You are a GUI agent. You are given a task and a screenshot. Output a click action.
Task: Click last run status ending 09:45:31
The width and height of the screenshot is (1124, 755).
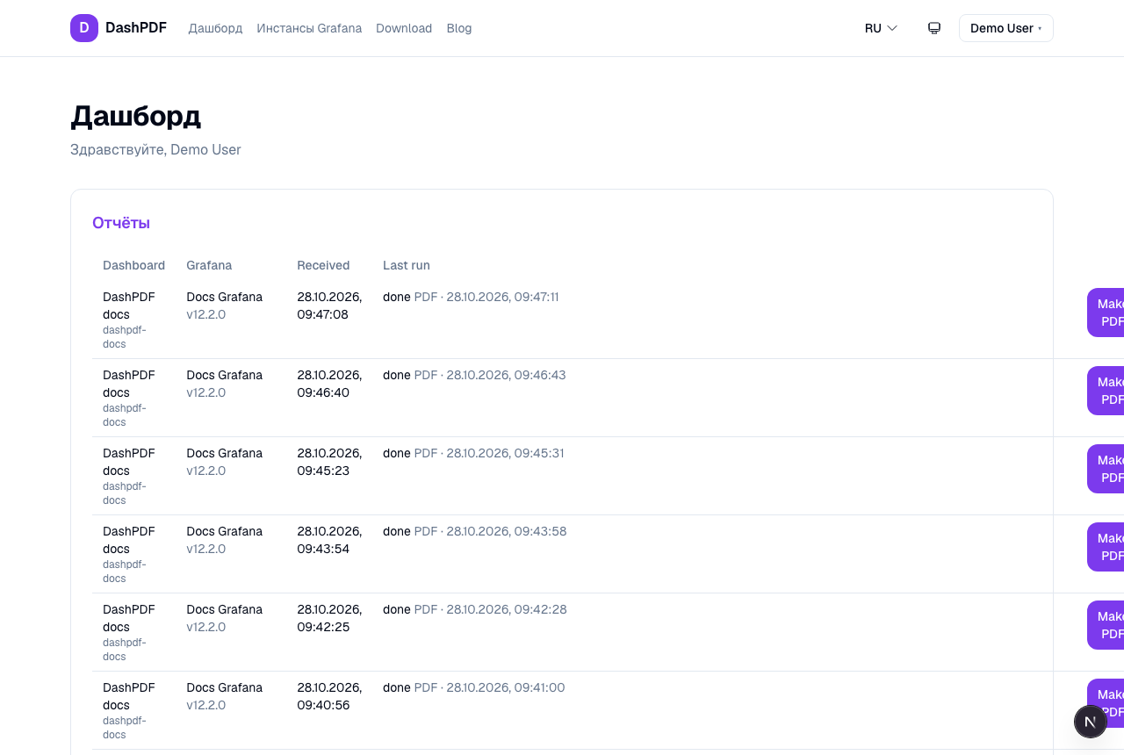473,453
